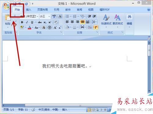This screenshot has width=153, height=114.
Task: Open the References (引用) tab
Action: tap(57, 10)
